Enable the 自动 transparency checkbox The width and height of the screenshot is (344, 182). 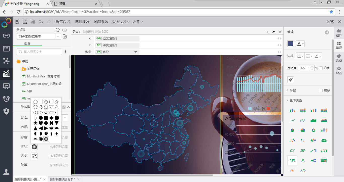321,68
